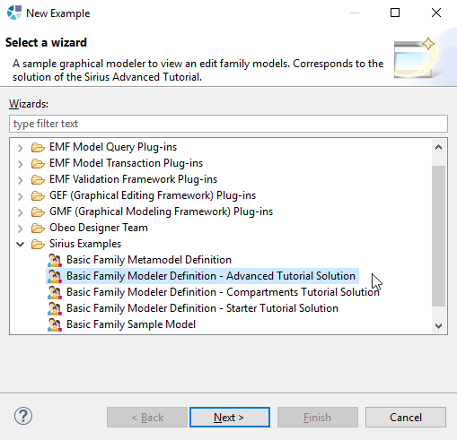Image resolution: width=457 pixels, height=440 pixels.
Task: Click the disabled Finish button
Action: coord(318,417)
